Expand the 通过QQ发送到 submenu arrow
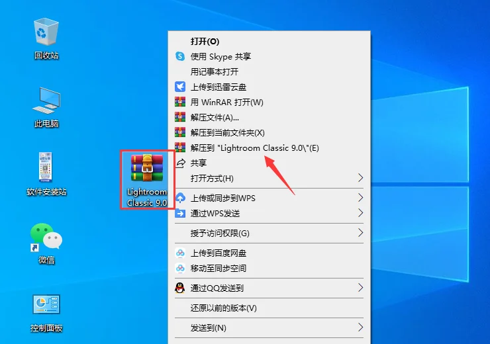 [360, 288]
